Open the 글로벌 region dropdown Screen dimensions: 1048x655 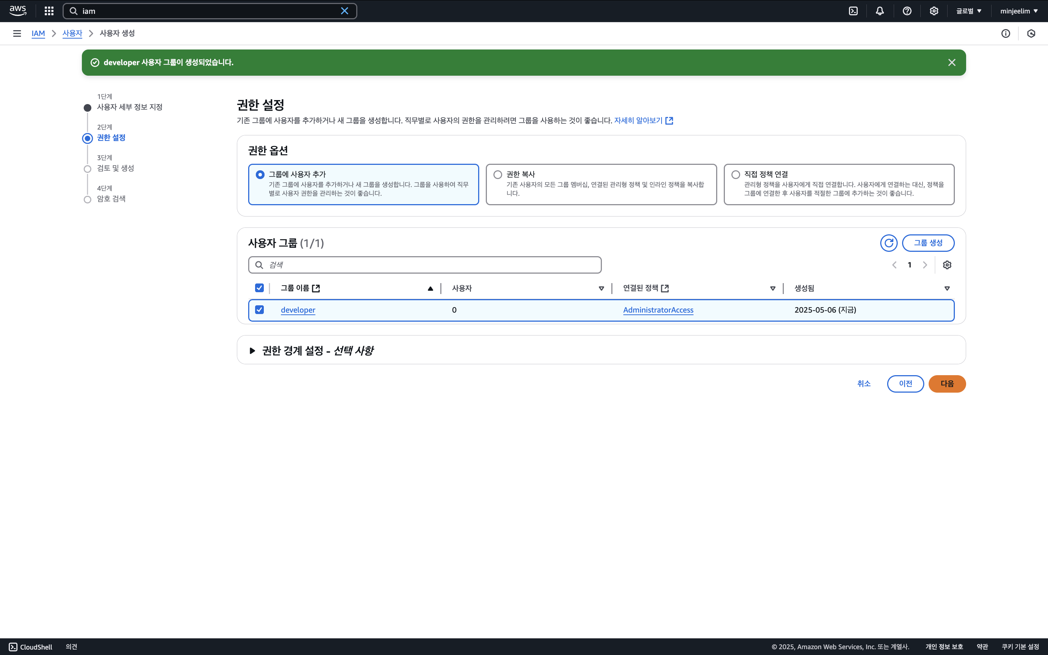coord(969,11)
